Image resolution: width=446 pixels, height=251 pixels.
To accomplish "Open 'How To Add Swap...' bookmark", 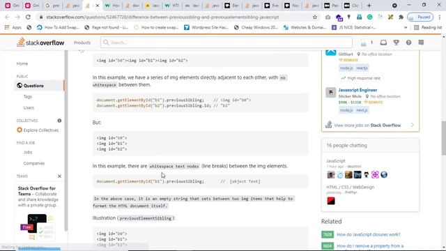I will tap(58, 28).
